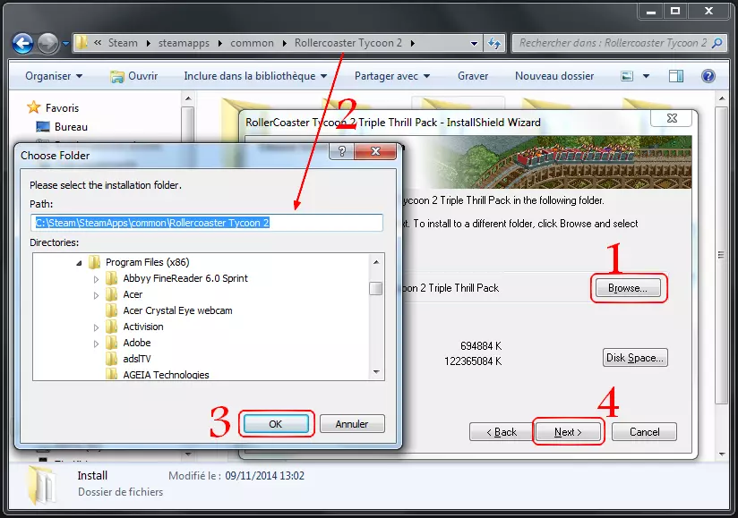Click Explorer file list scroll up arrow

click(x=722, y=98)
